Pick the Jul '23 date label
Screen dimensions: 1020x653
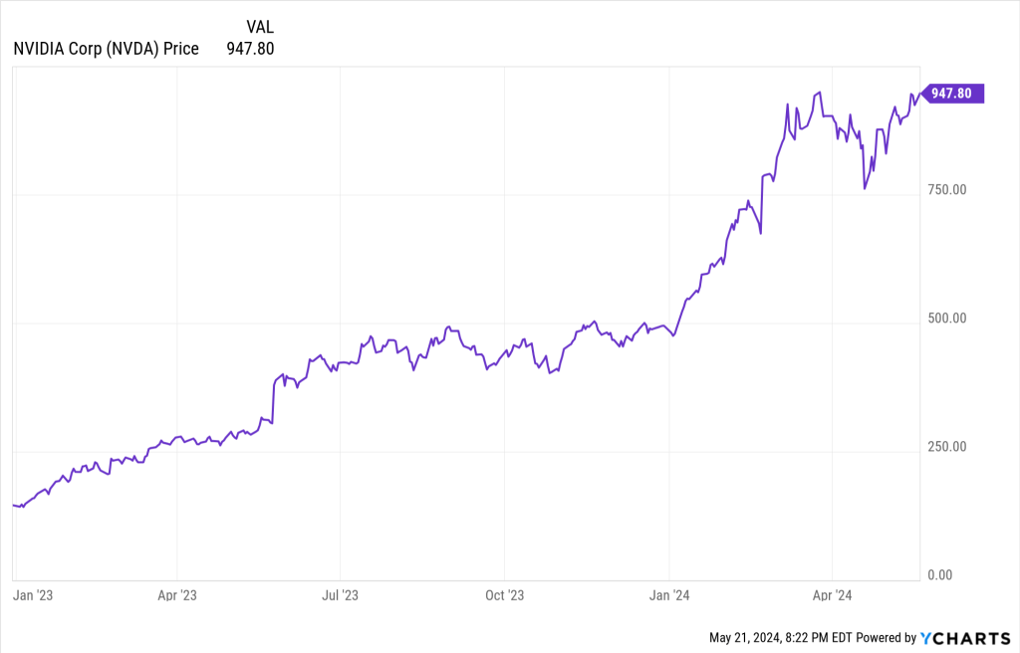pos(341,595)
